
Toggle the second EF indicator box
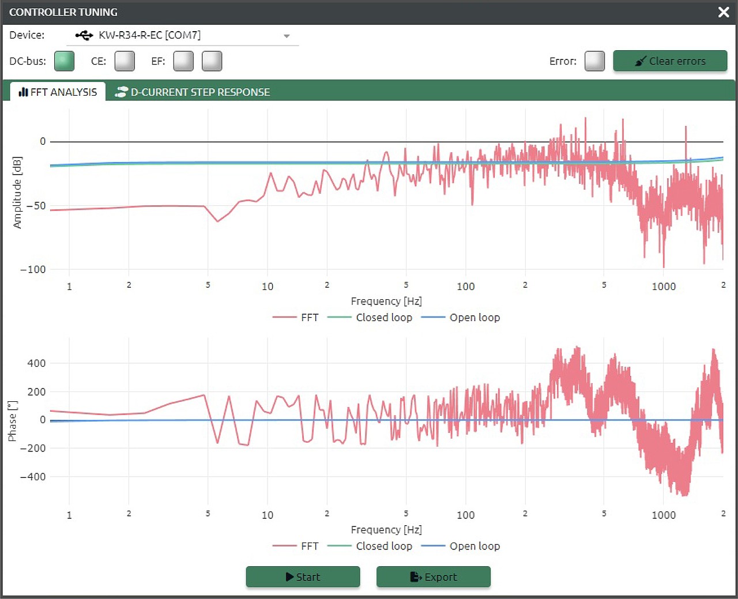[x=212, y=61]
